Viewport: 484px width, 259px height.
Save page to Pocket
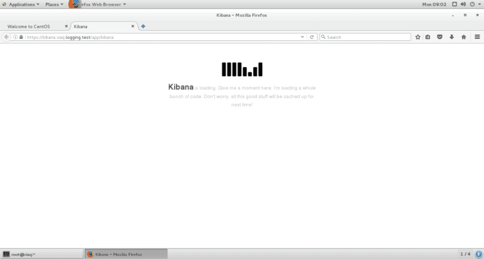(439, 37)
